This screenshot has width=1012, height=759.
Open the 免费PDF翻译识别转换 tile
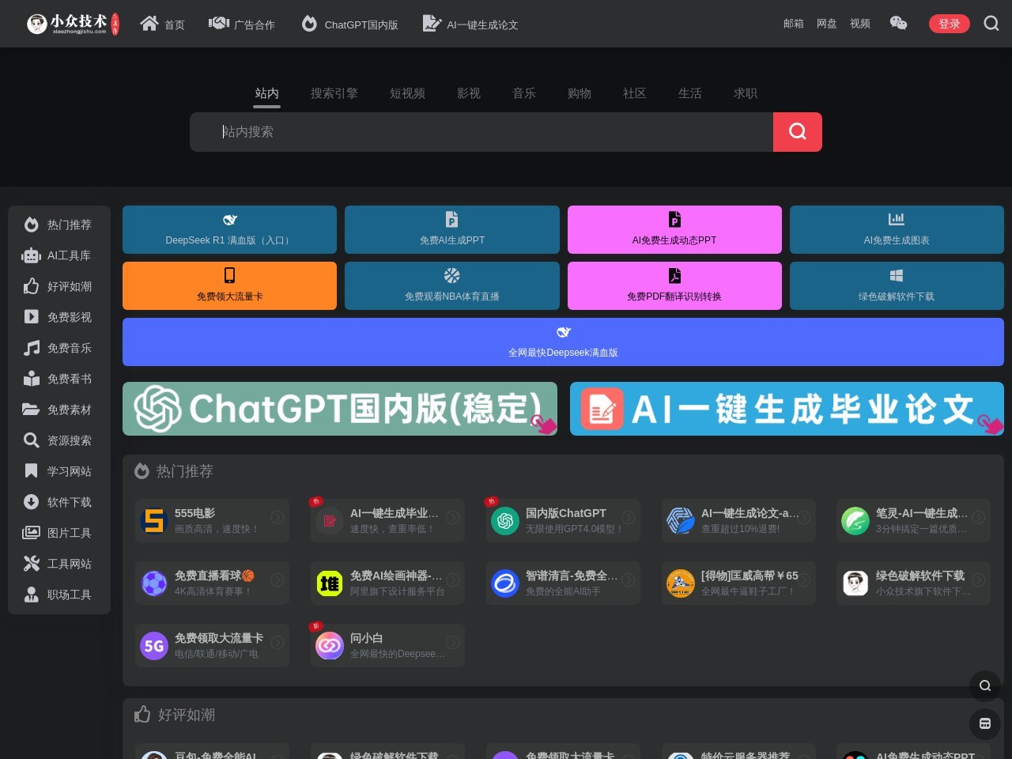674,286
